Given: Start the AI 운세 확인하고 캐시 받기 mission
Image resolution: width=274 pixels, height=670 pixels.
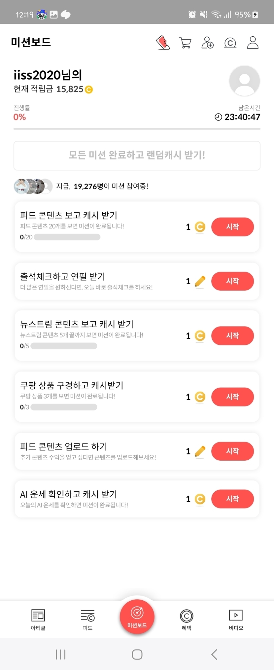Looking at the screenshot, I should (232, 499).
